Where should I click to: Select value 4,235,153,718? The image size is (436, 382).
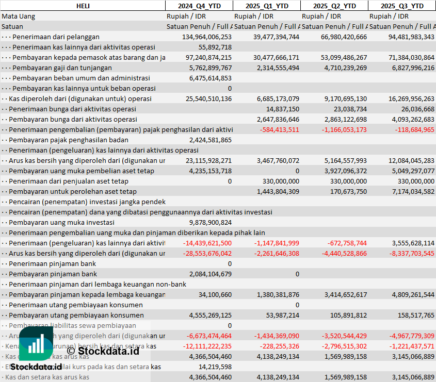(211, 171)
